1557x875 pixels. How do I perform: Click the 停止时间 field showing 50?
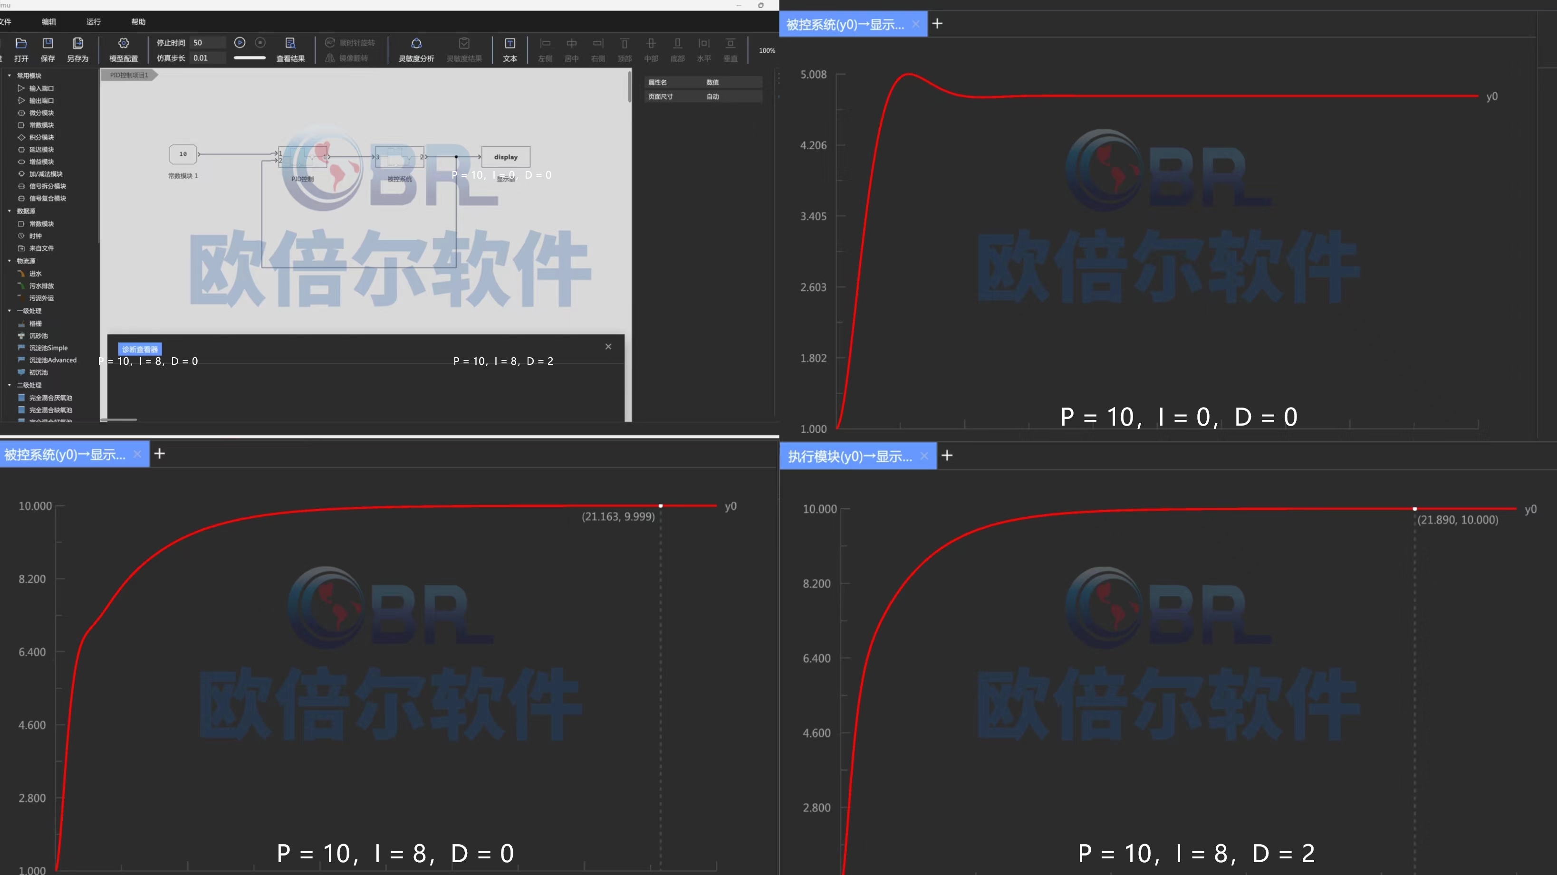208,42
